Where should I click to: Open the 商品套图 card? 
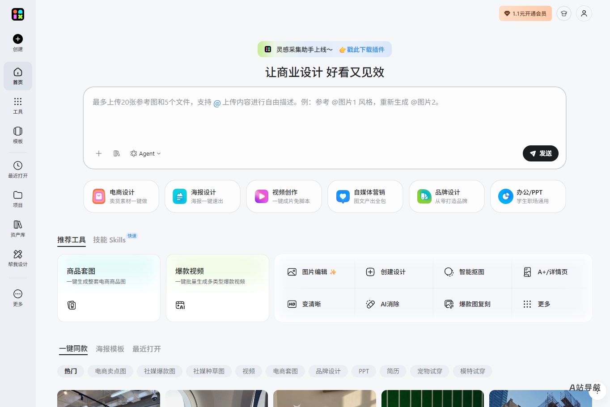tap(109, 288)
